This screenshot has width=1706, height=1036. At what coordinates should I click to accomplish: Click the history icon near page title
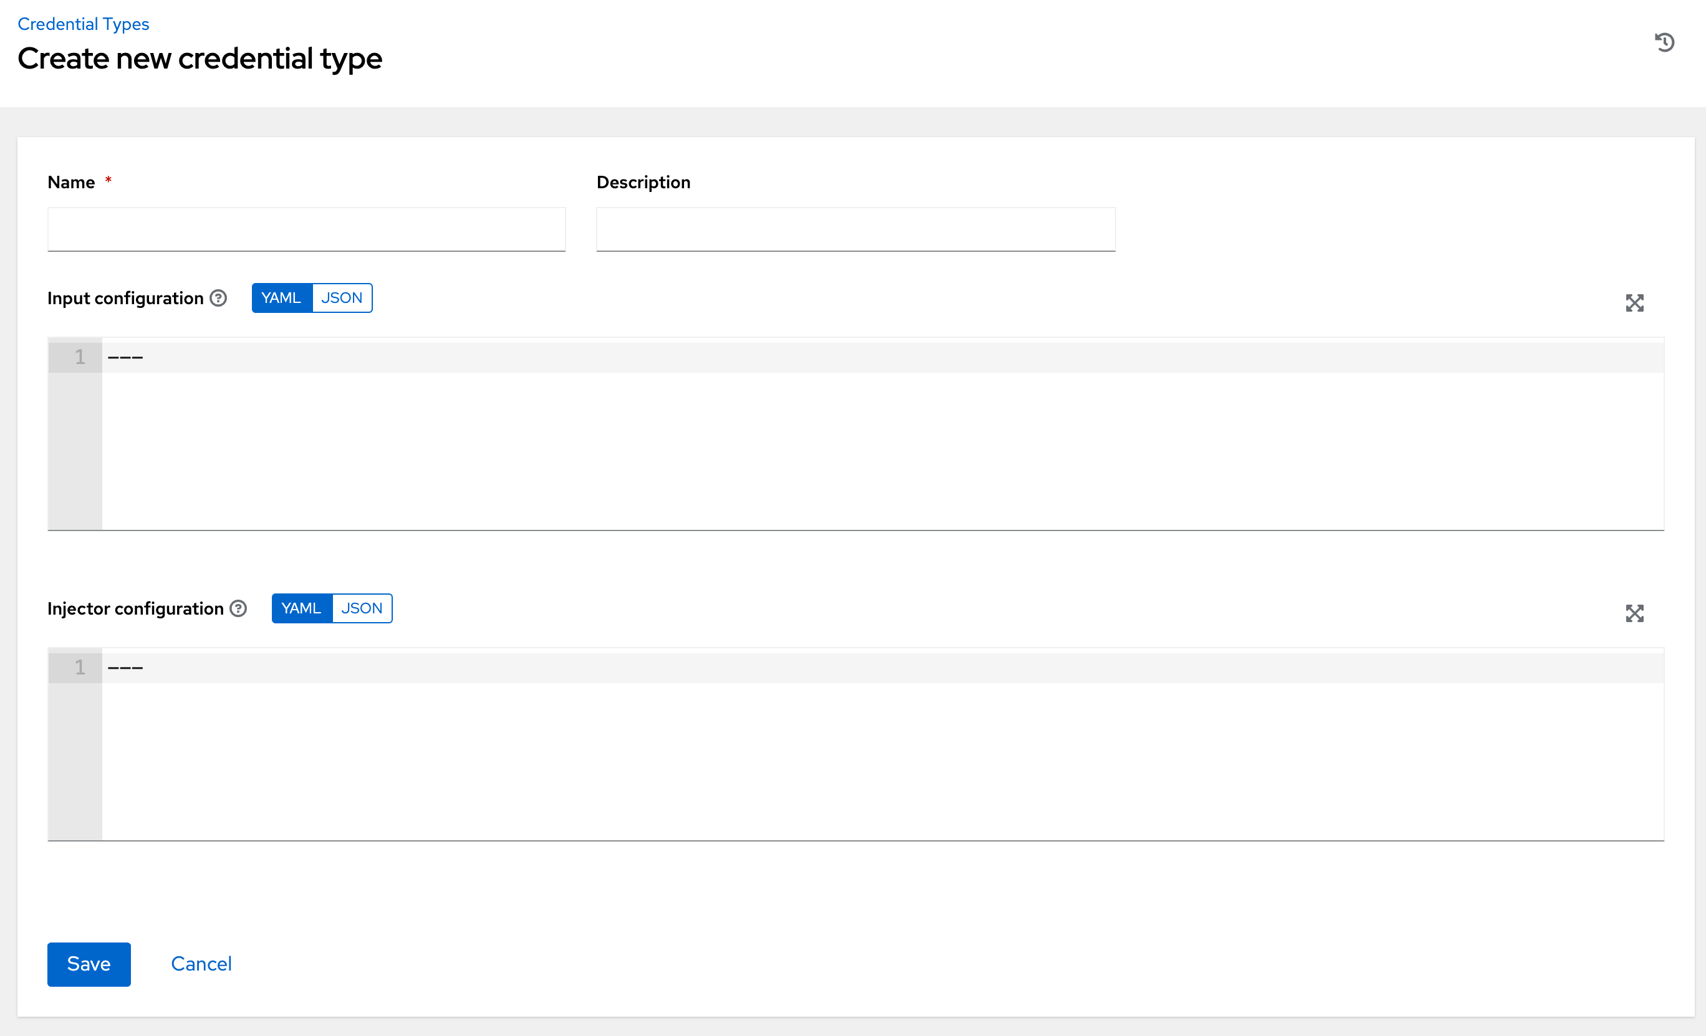(1664, 42)
